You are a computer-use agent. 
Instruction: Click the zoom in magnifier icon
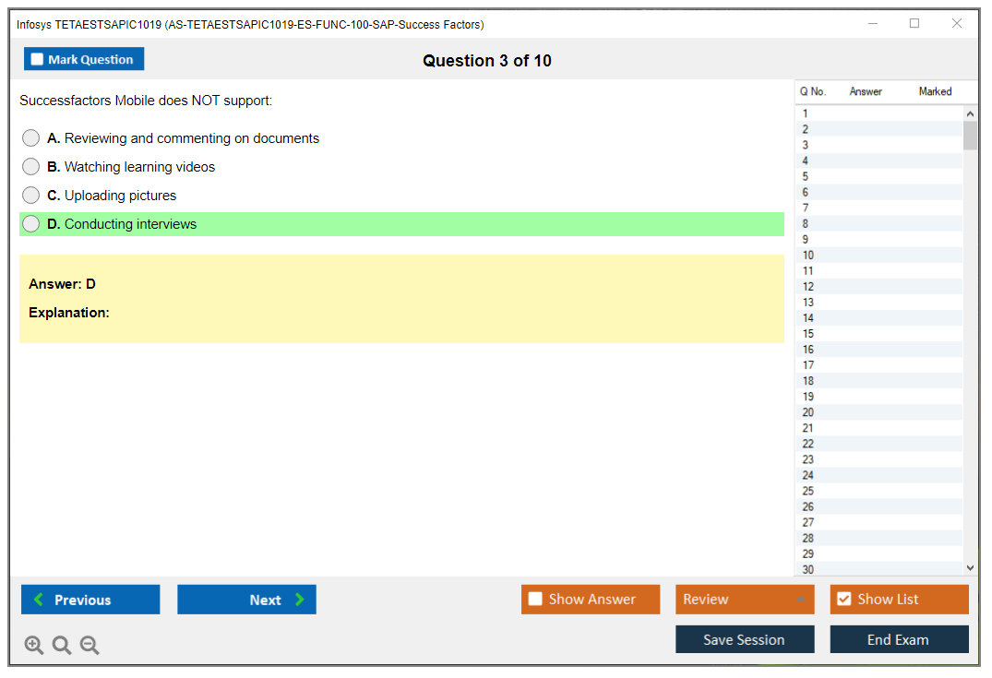(x=34, y=646)
